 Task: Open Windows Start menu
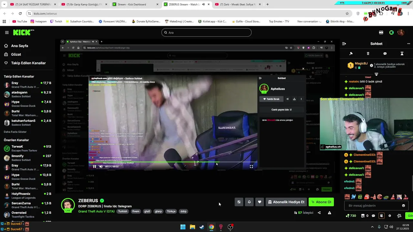[183, 227]
